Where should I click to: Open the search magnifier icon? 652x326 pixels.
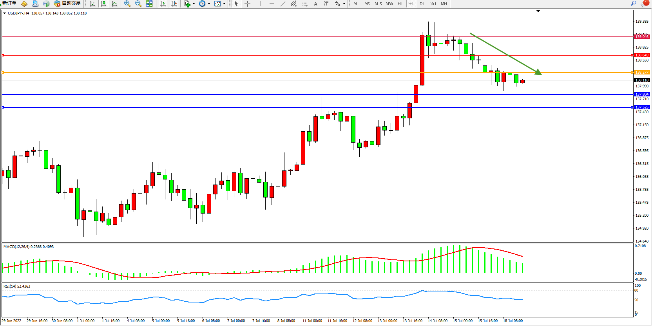pyautogui.click(x=633, y=3)
